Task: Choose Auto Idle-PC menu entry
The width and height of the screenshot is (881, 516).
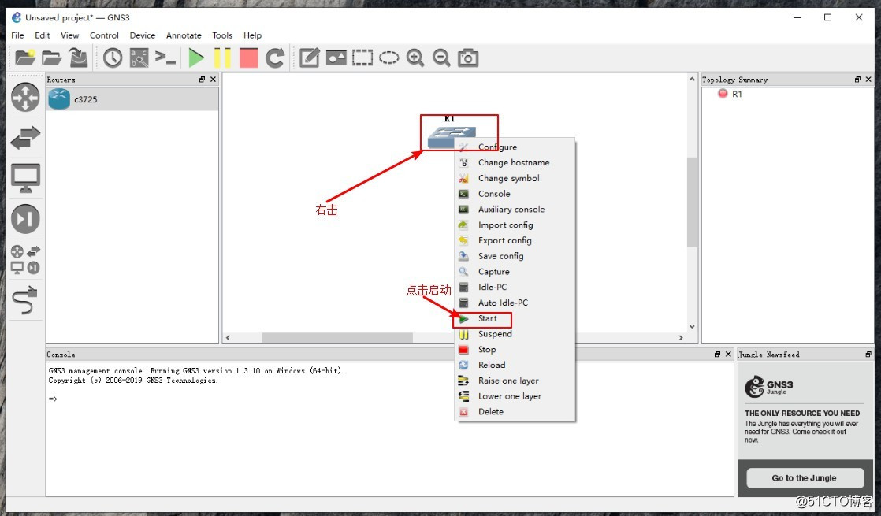Action: [514, 303]
